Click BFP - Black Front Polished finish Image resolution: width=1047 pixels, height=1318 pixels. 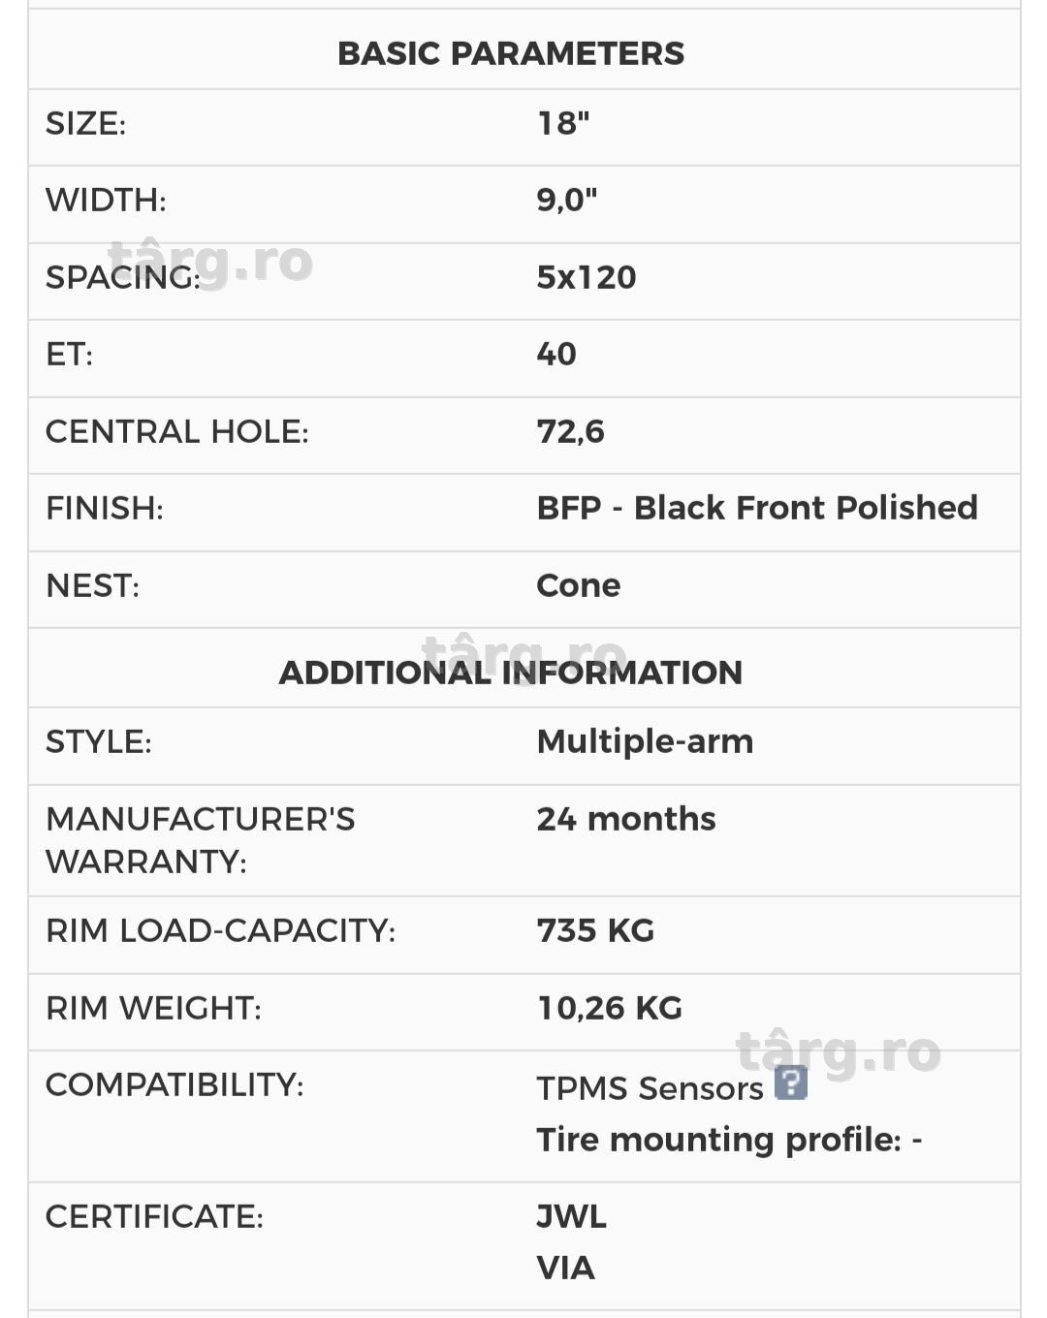point(757,508)
